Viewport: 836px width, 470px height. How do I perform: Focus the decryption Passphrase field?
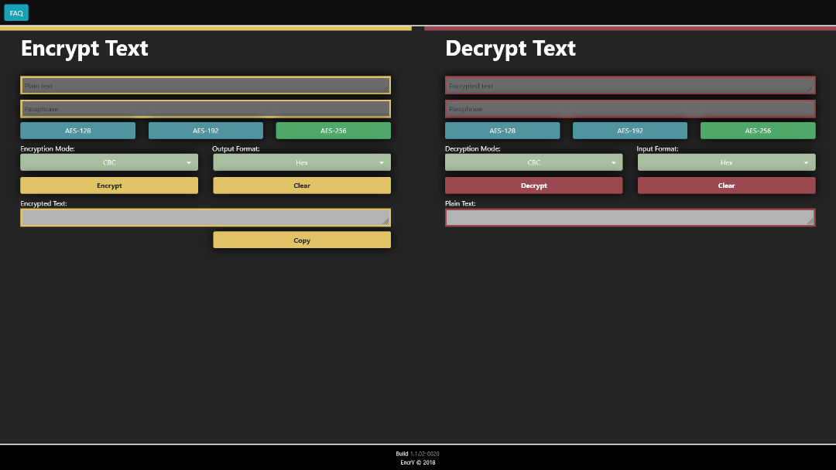629,109
